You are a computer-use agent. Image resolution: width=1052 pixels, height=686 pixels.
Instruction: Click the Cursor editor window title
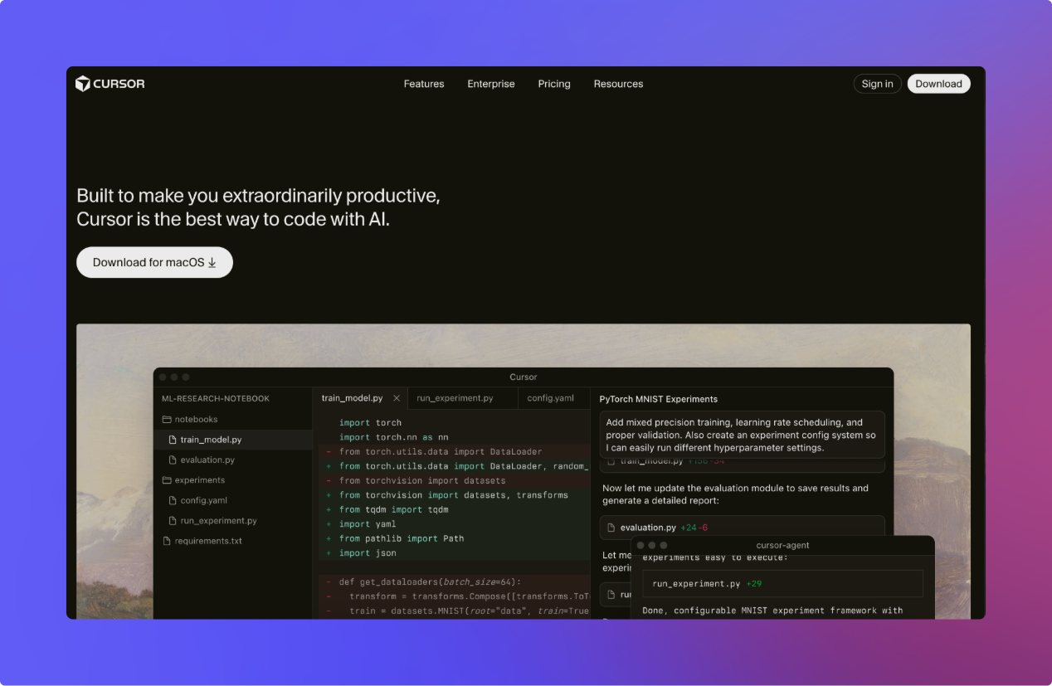coord(524,377)
